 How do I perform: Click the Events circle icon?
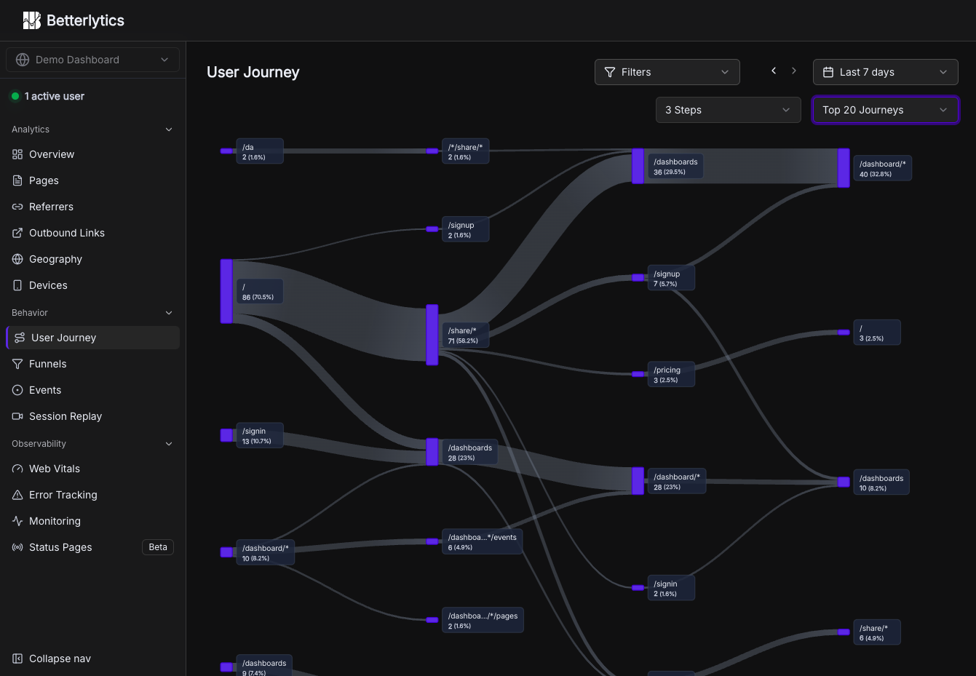pos(17,390)
